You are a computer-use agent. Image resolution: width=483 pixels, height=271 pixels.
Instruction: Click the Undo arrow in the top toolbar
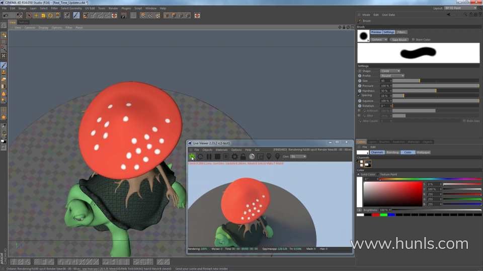(6, 16)
